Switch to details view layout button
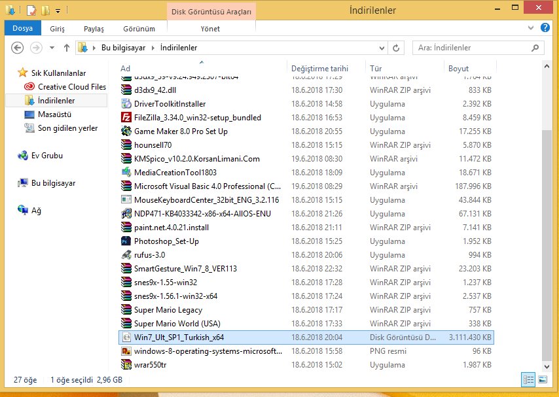This screenshot has height=397, width=559. click(528, 379)
